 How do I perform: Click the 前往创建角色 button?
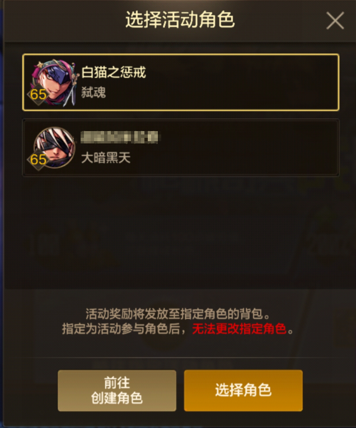point(117,390)
